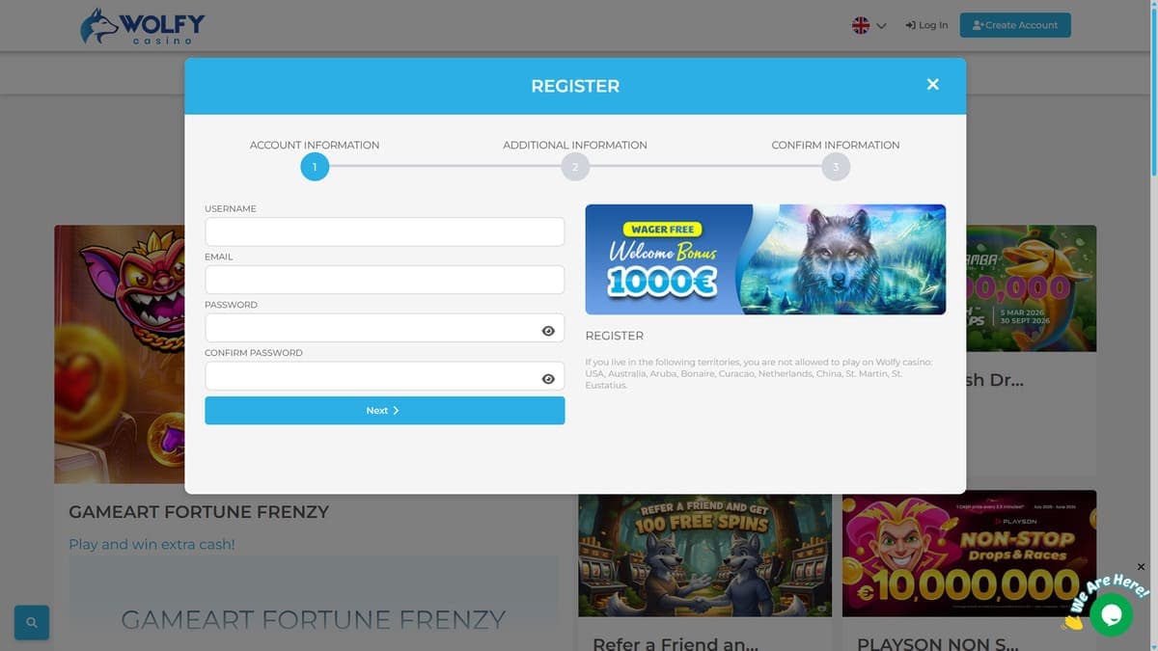Image resolution: width=1158 pixels, height=651 pixels.
Task: Open the Playson Non-Stop Drops & Races image
Action: click(969, 554)
